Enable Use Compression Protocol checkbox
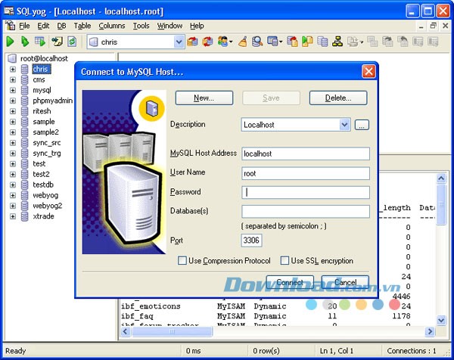 [182, 261]
